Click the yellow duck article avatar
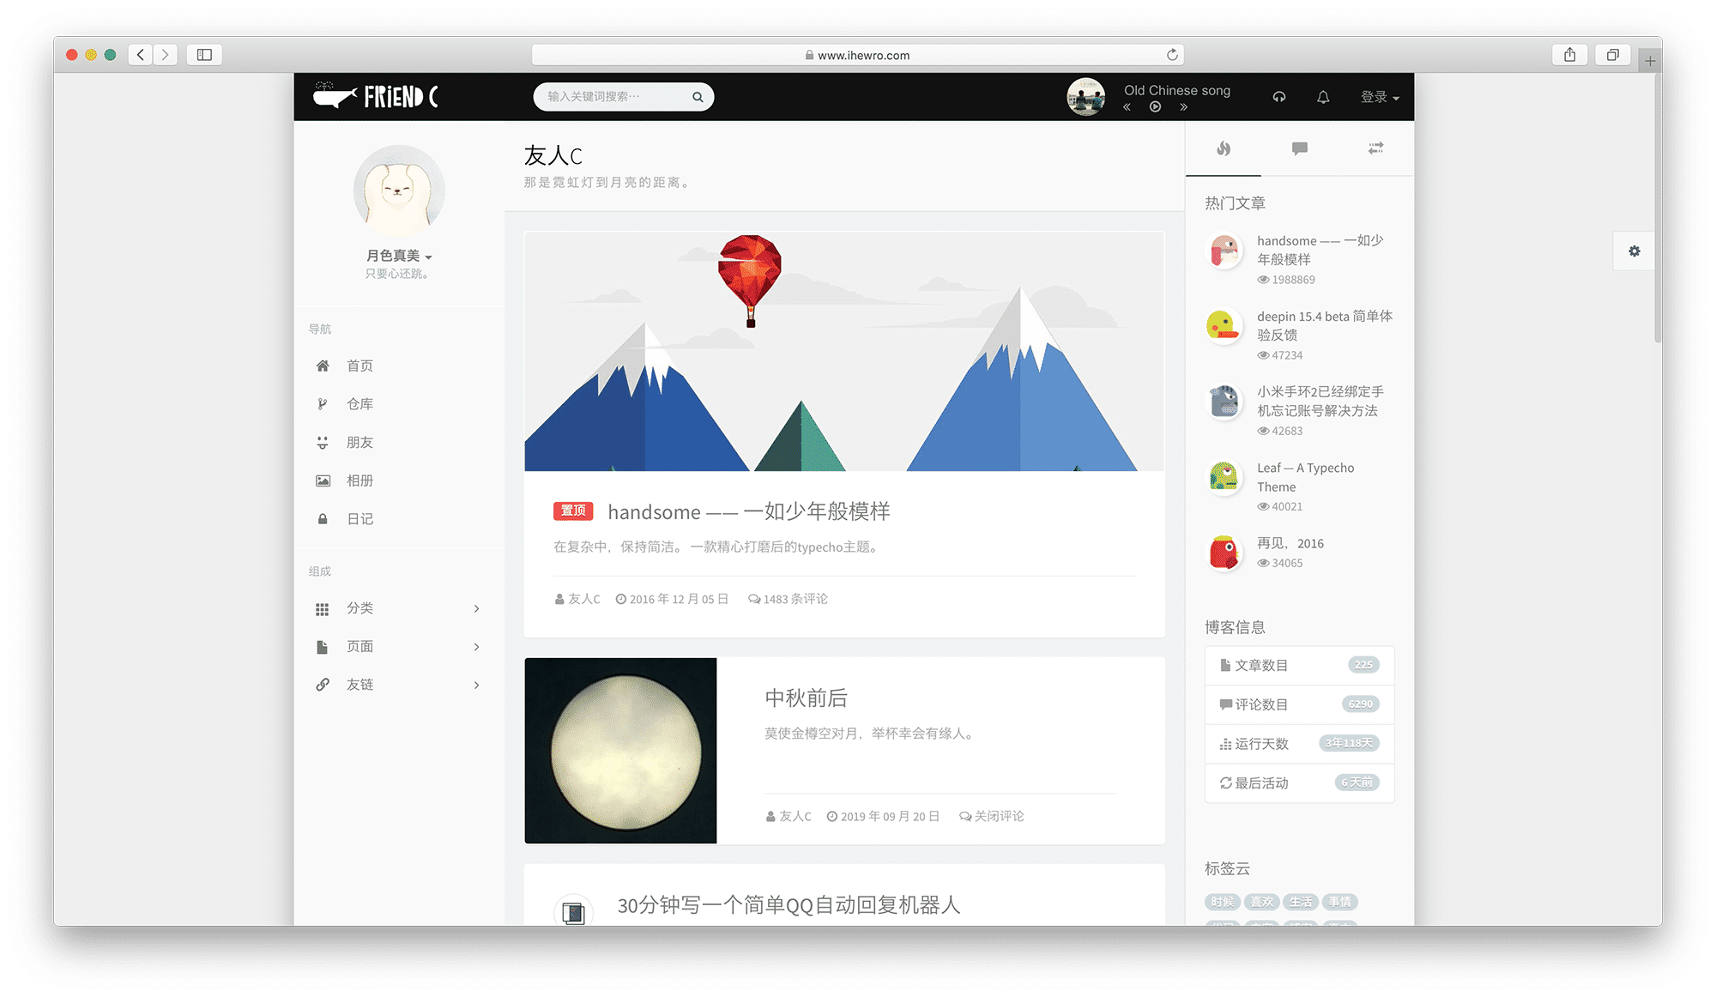 (x=1224, y=326)
